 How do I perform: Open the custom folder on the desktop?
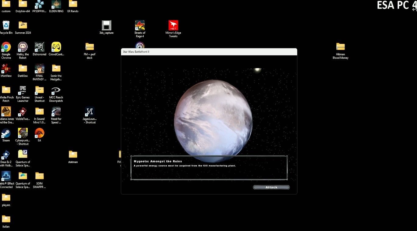click(x=6, y=4)
